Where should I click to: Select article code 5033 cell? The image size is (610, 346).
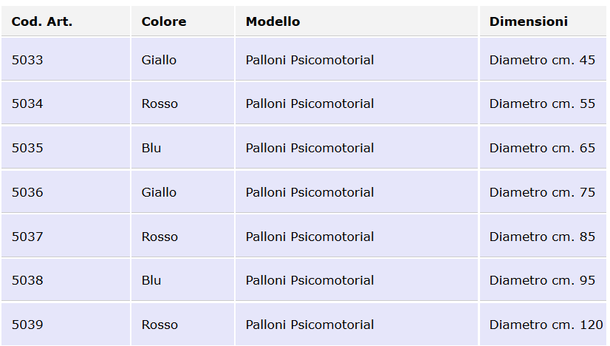(x=27, y=60)
